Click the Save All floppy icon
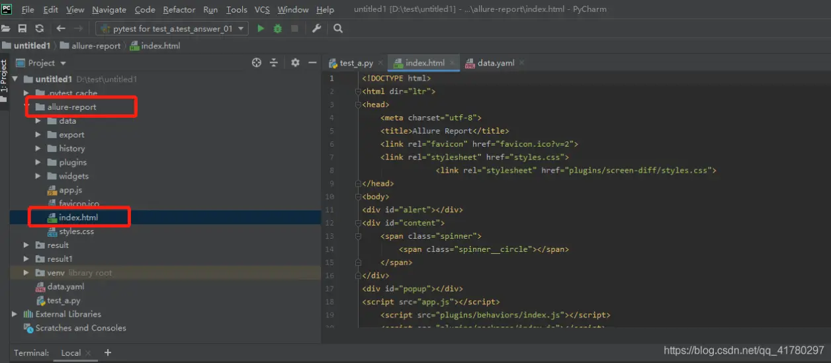This screenshot has width=831, height=363. tap(22, 28)
